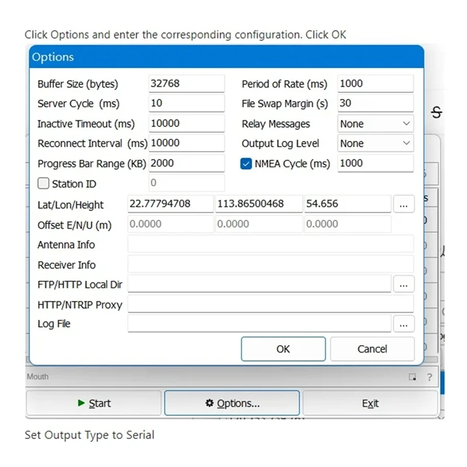Click the Lat/Lon/Height label
467x467 pixels.
(x=71, y=205)
